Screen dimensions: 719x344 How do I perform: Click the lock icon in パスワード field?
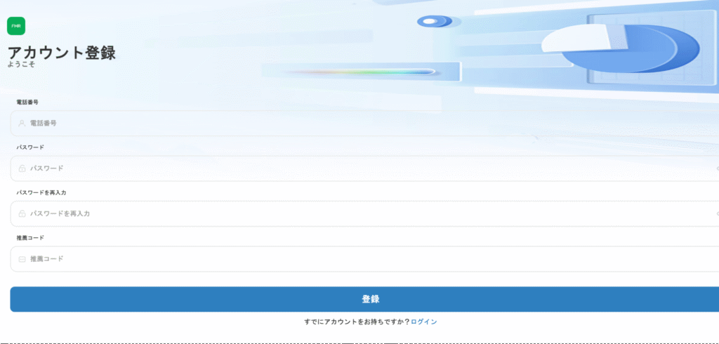[x=22, y=168]
